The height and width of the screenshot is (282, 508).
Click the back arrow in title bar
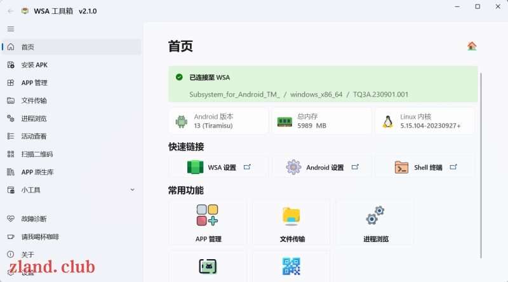tap(11, 11)
